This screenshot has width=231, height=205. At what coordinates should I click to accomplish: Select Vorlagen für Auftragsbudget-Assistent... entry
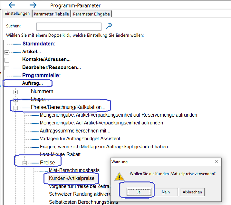click(x=82, y=139)
